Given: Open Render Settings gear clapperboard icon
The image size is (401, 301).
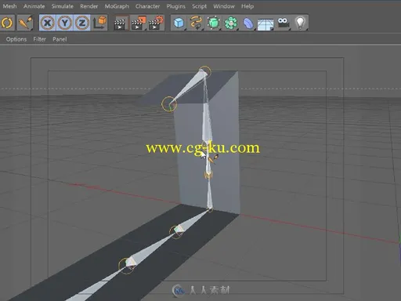Looking at the screenshot, I should click(156, 23).
